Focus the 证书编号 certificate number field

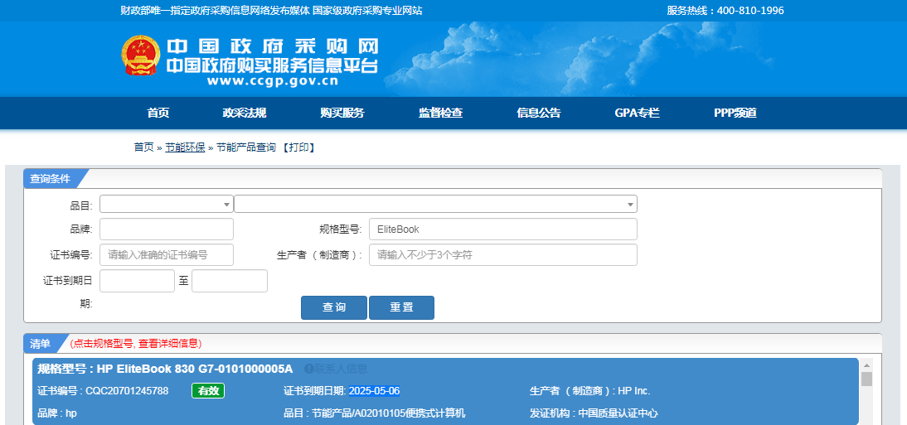tap(167, 254)
